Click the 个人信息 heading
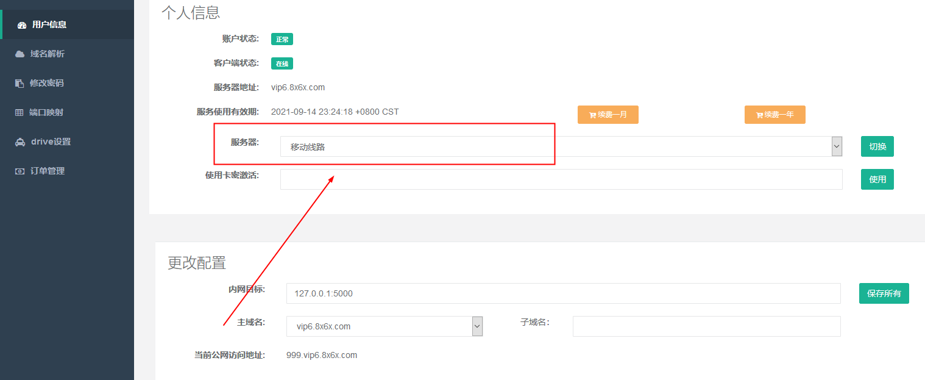This screenshot has width=925, height=380. [191, 12]
